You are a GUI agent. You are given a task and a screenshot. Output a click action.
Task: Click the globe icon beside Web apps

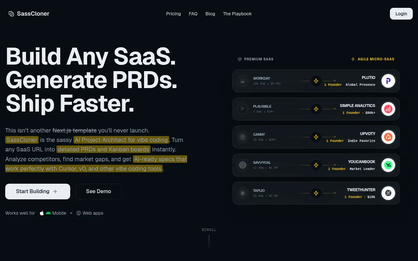[79, 213]
